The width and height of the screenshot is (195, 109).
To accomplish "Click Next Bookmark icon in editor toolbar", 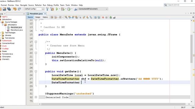I will tap(87, 17).
